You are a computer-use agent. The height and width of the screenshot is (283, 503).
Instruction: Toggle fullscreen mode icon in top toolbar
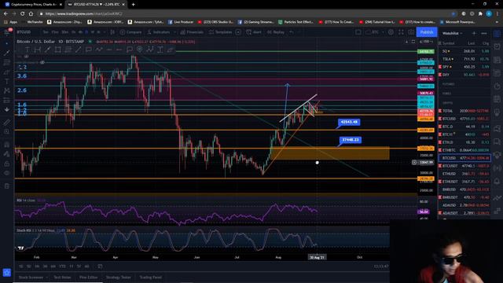401,32
